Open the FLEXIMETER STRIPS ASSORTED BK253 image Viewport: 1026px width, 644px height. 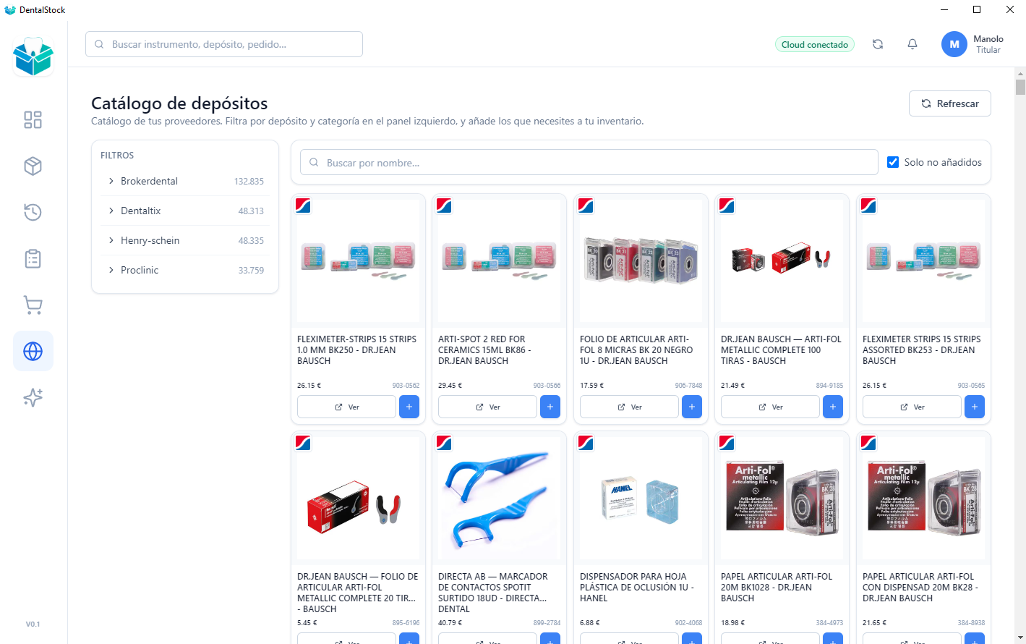pos(923,260)
